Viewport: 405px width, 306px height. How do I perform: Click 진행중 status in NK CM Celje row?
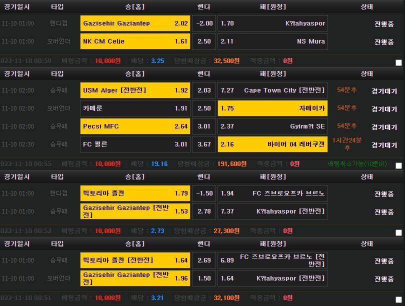pos(384,42)
